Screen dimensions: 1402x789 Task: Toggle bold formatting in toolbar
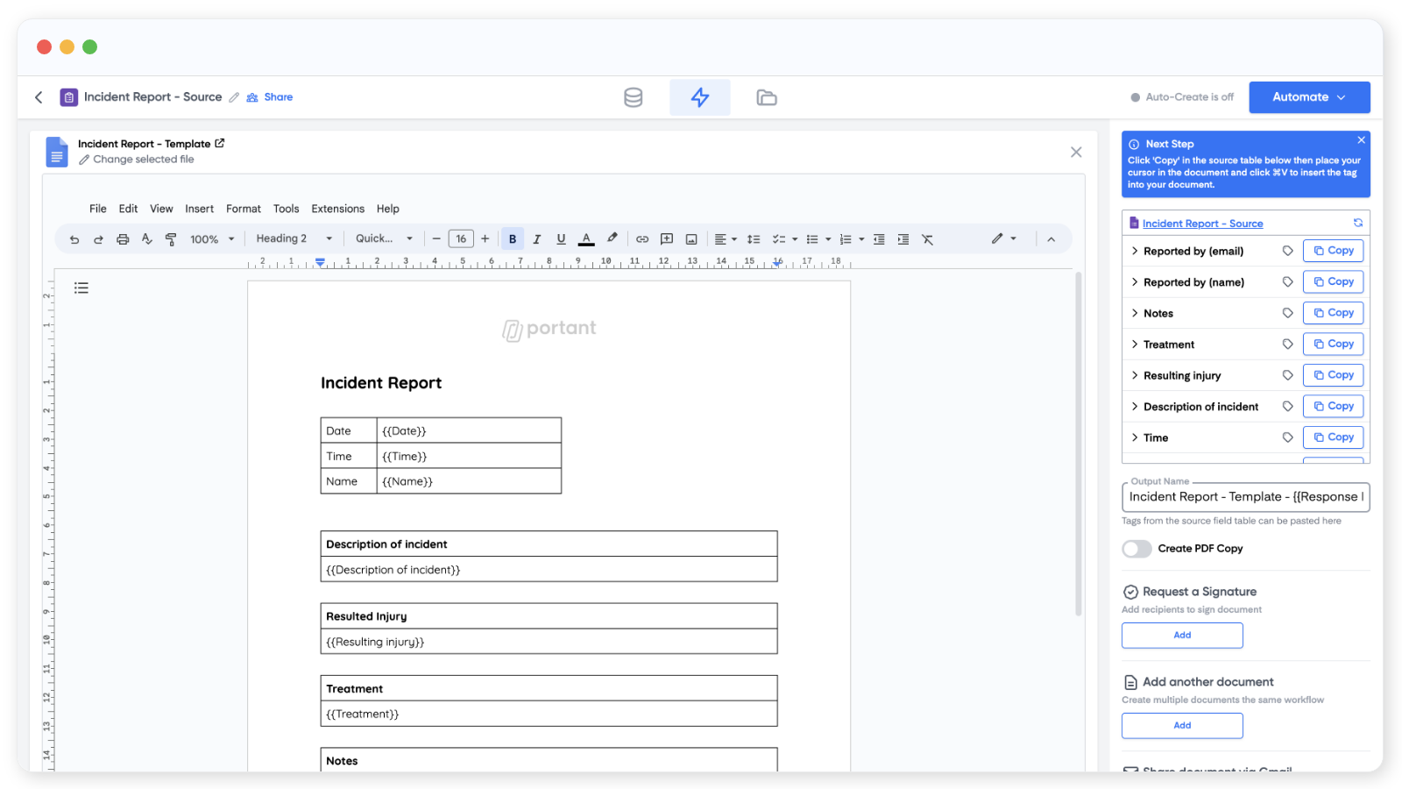pyautogui.click(x=513, y=239)
